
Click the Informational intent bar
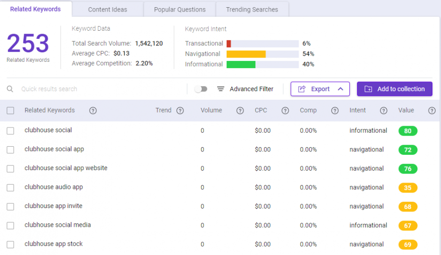(262, 64)
